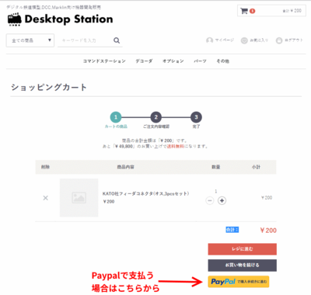Screen dimensions: 311x295
Task: Click the Desktop Station title text
Action: pyautogui.click(x=68, y=19)
